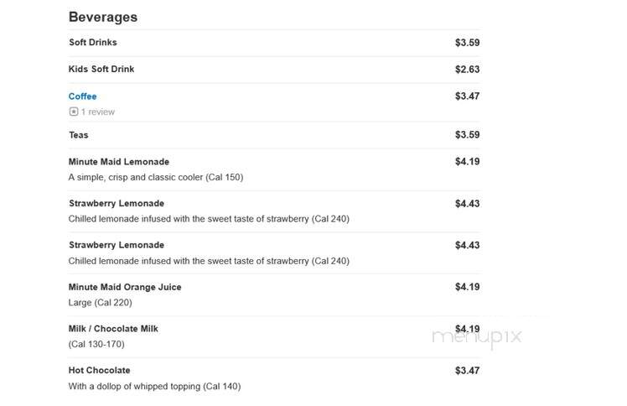Click the menupix watermark logo
627x406 pixels.
click(477, 336)
